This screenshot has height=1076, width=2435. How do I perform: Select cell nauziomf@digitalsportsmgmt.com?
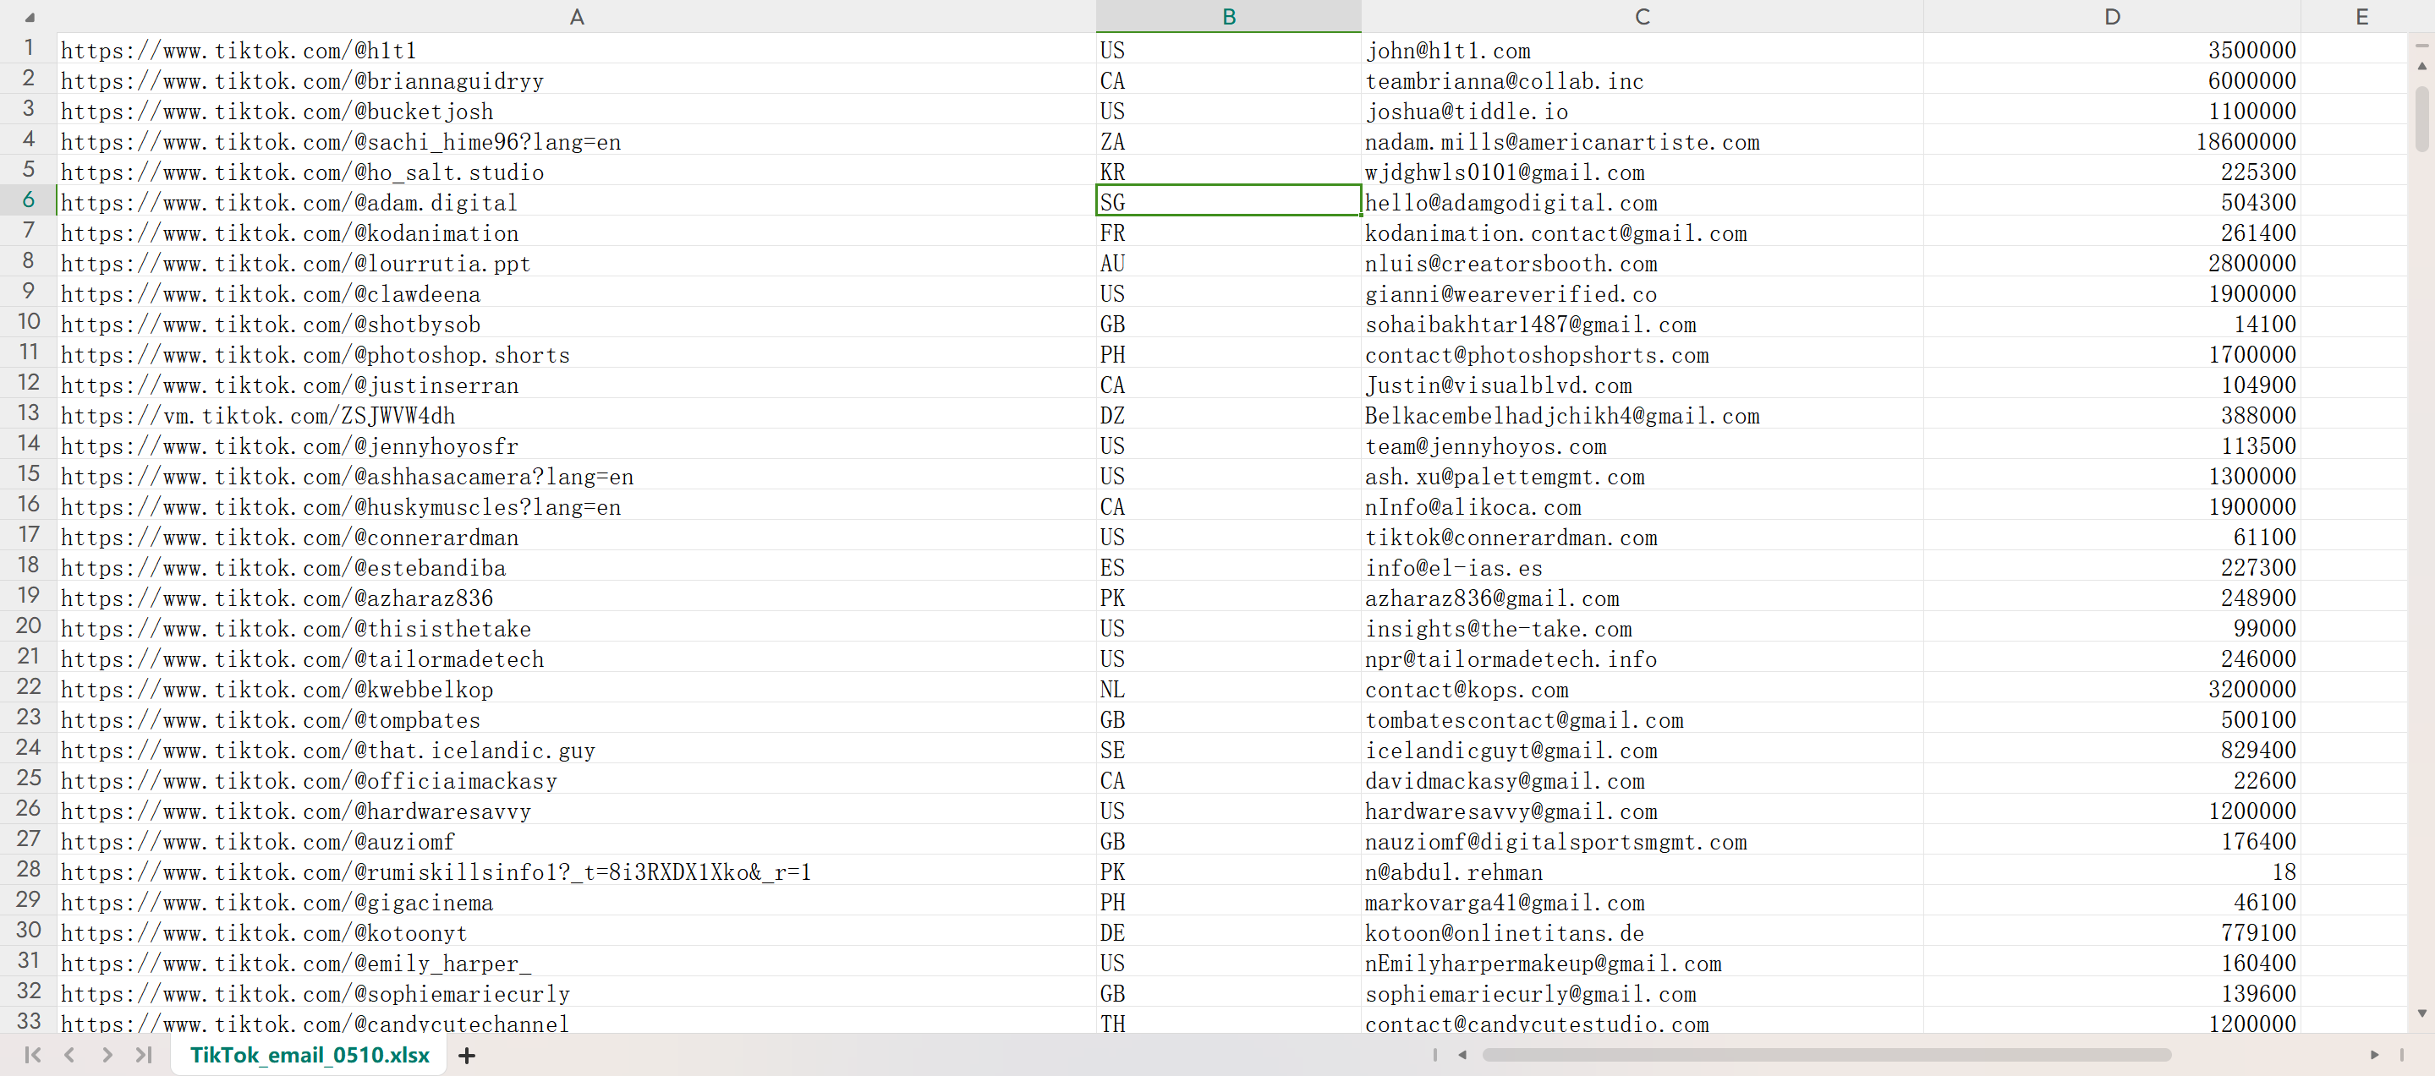[1642, 840]
